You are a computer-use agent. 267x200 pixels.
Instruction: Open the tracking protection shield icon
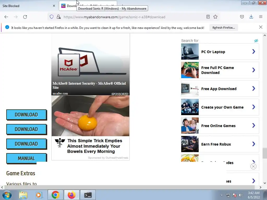[x=52, y=17]
